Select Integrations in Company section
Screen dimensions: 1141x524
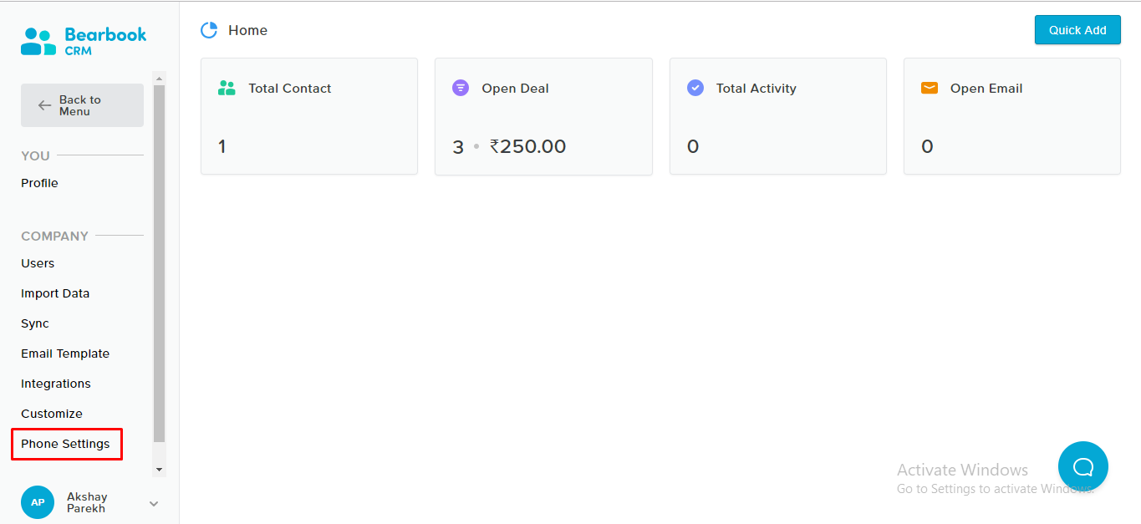tap(56, 384)
